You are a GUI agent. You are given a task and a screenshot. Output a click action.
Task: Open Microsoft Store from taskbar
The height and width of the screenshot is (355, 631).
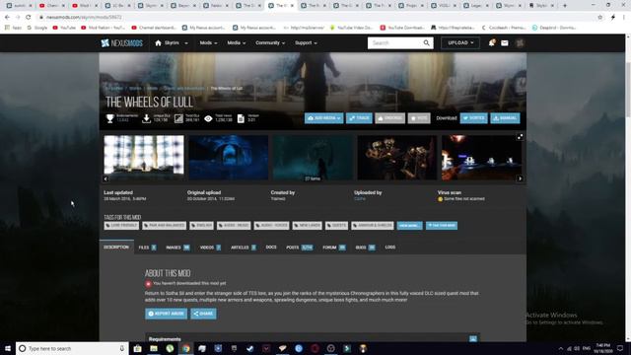coord(138,348)
